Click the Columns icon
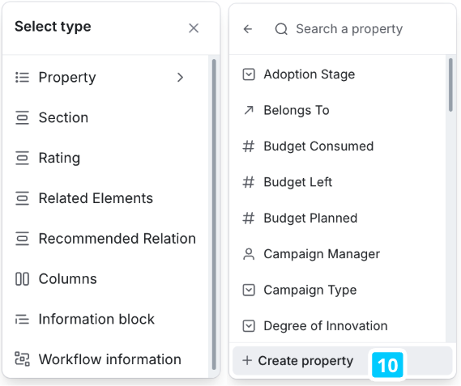 point(23,278)
